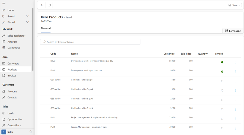244x135 pixels.
Task: Click the Invoices document icon
Action: click(x=4, y=76)
